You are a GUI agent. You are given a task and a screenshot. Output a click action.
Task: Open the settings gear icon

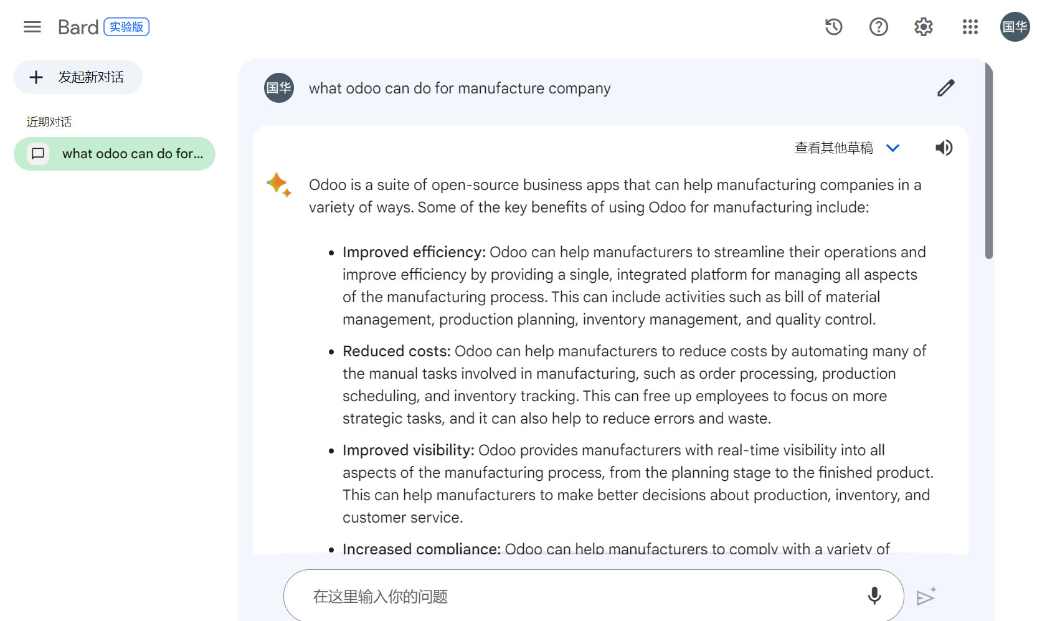tap(923, 27)
